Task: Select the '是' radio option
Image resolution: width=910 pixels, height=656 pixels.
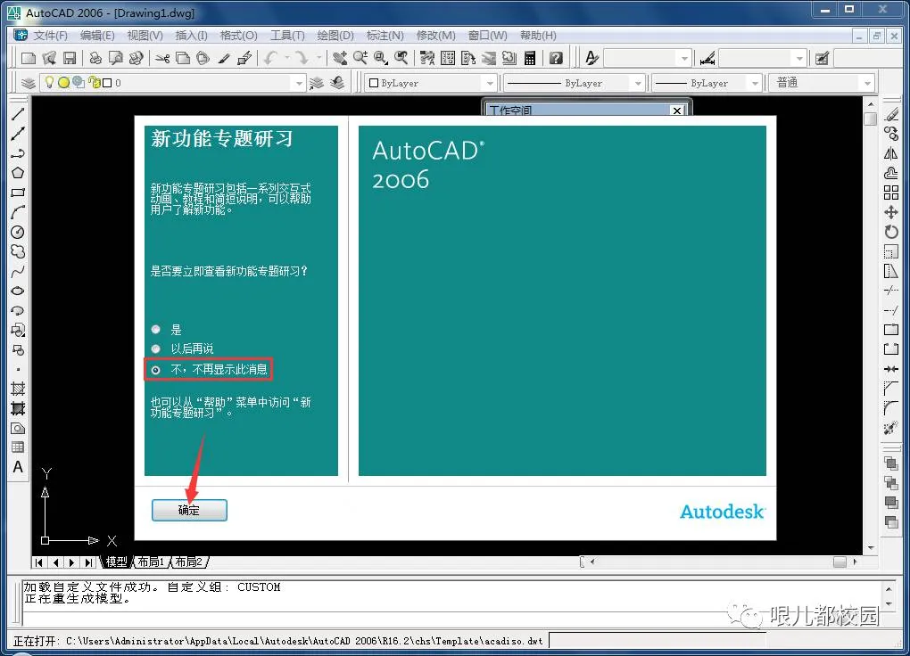Action: coord(155,330)
